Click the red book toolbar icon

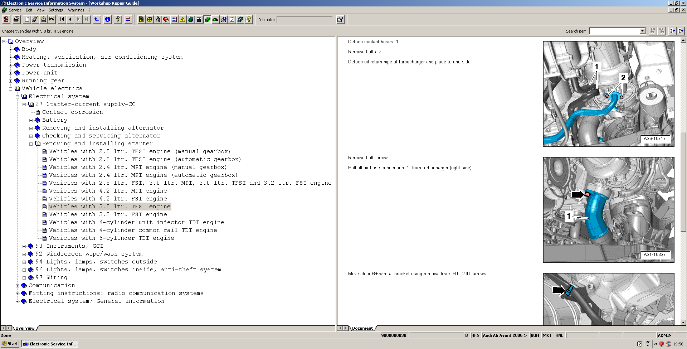click(x=166, y=19)
